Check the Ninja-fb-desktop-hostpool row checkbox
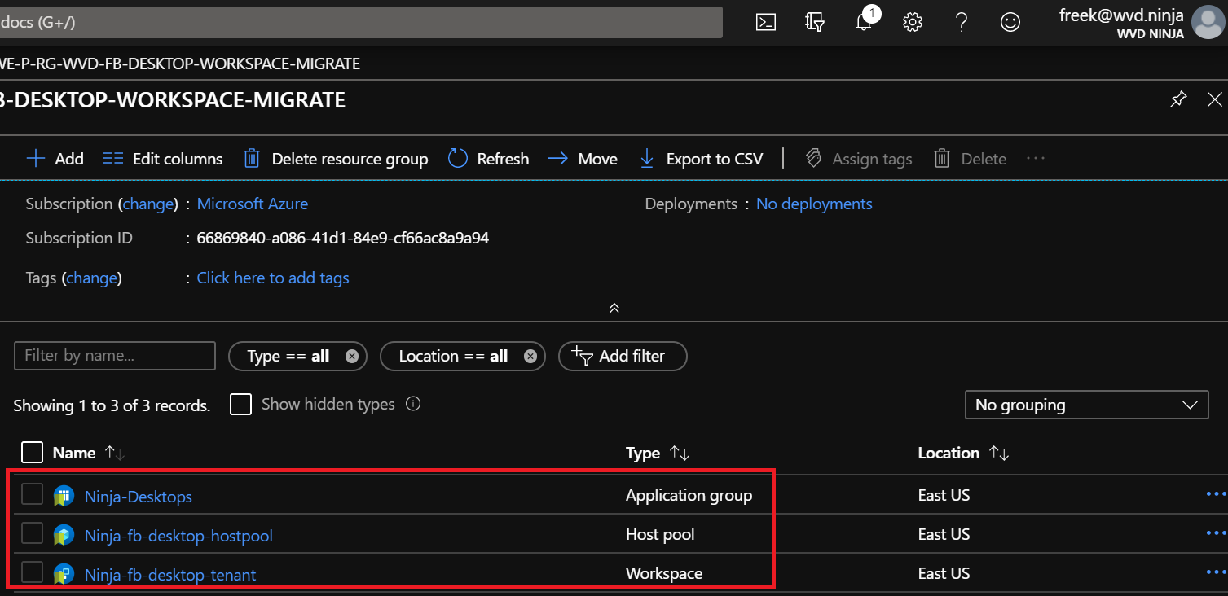Image resolution: width=1228 pixels, height=596 pixels. click(32, 533)
